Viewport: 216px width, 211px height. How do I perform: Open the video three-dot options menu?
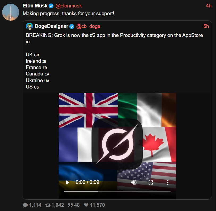click(168, 182)
